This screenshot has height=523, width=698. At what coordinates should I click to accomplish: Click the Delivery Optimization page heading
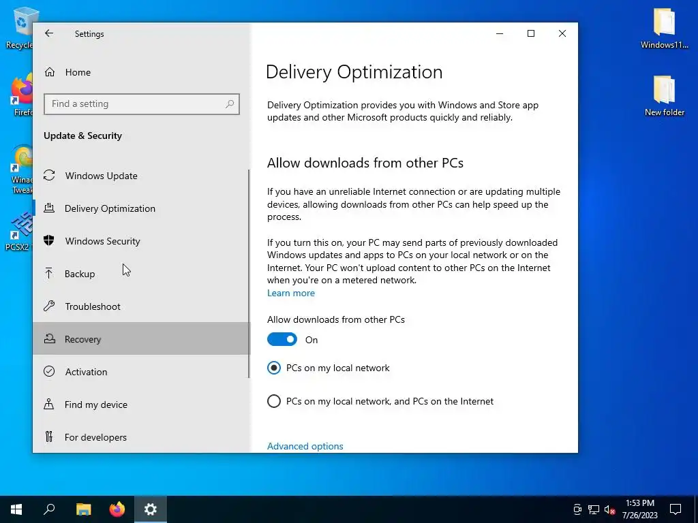[354, 72]
